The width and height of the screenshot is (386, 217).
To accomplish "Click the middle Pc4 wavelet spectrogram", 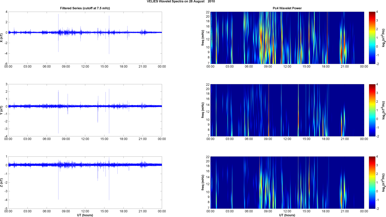I will [x=287, y=110].
